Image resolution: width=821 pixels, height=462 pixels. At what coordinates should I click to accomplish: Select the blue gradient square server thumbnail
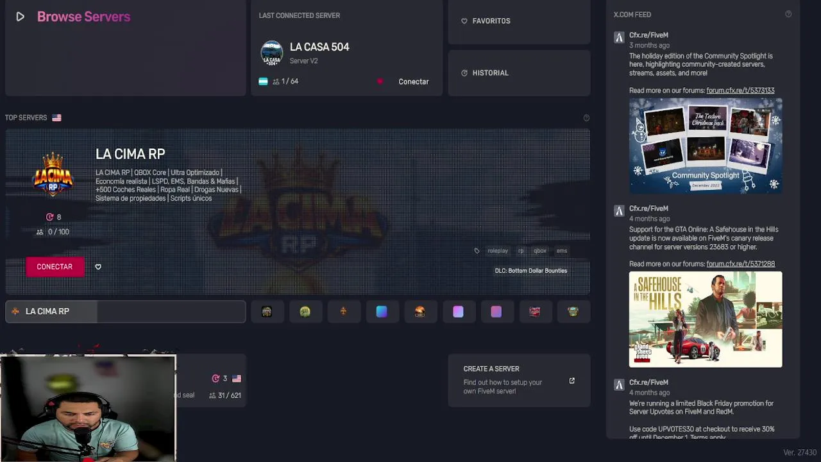pyautogui.click(x=382, y=311)
